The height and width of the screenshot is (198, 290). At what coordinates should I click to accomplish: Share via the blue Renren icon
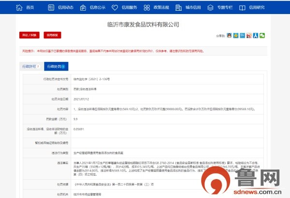tap(256, 35)
